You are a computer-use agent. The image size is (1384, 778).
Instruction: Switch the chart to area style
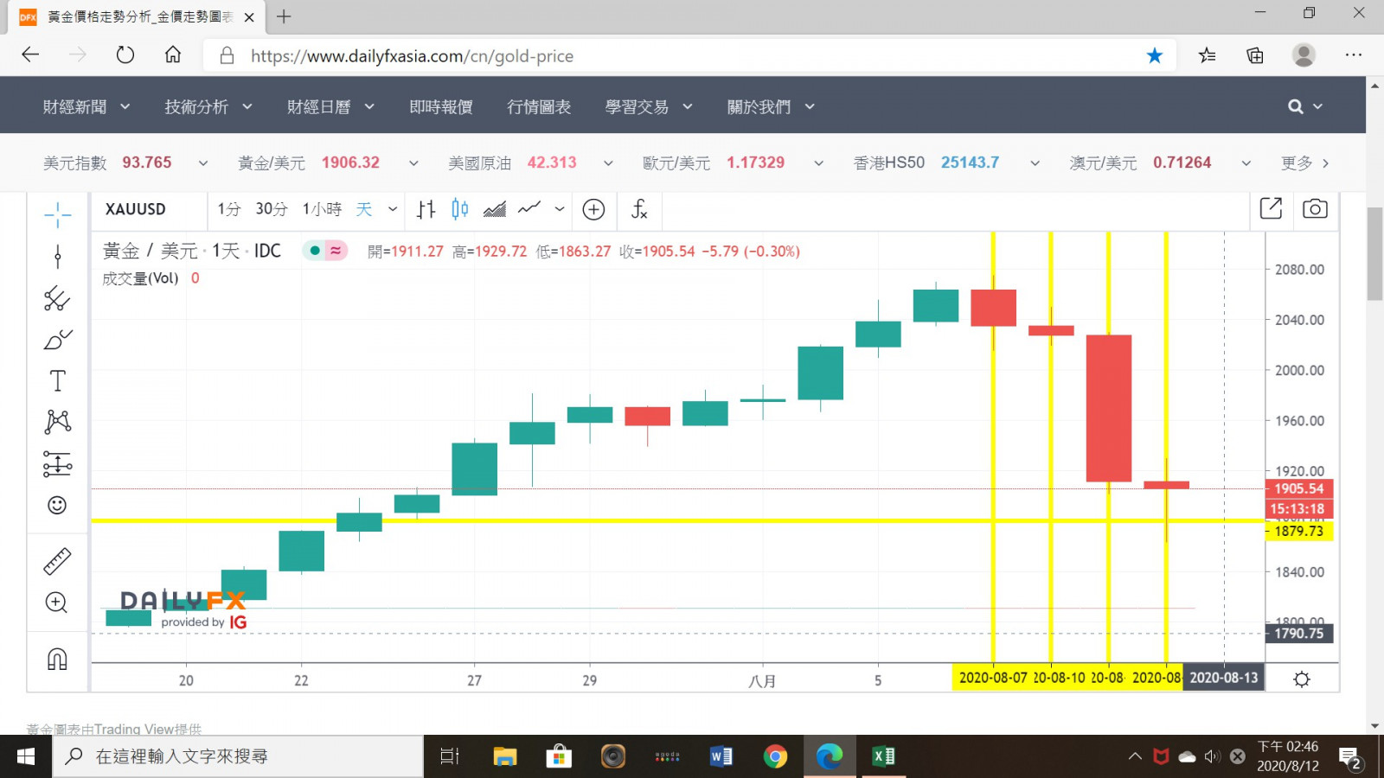(x=495, y=209)
